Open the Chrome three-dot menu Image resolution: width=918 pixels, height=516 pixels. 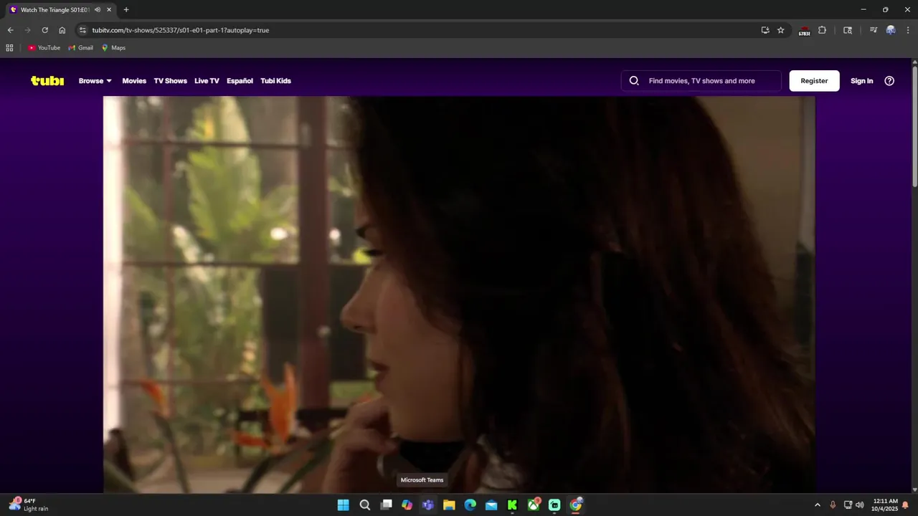click(x=907, y=30)
